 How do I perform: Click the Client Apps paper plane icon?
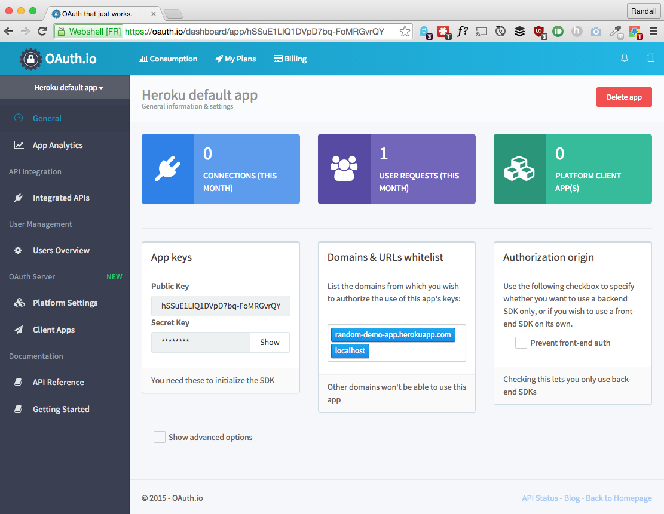click(19, 330)
